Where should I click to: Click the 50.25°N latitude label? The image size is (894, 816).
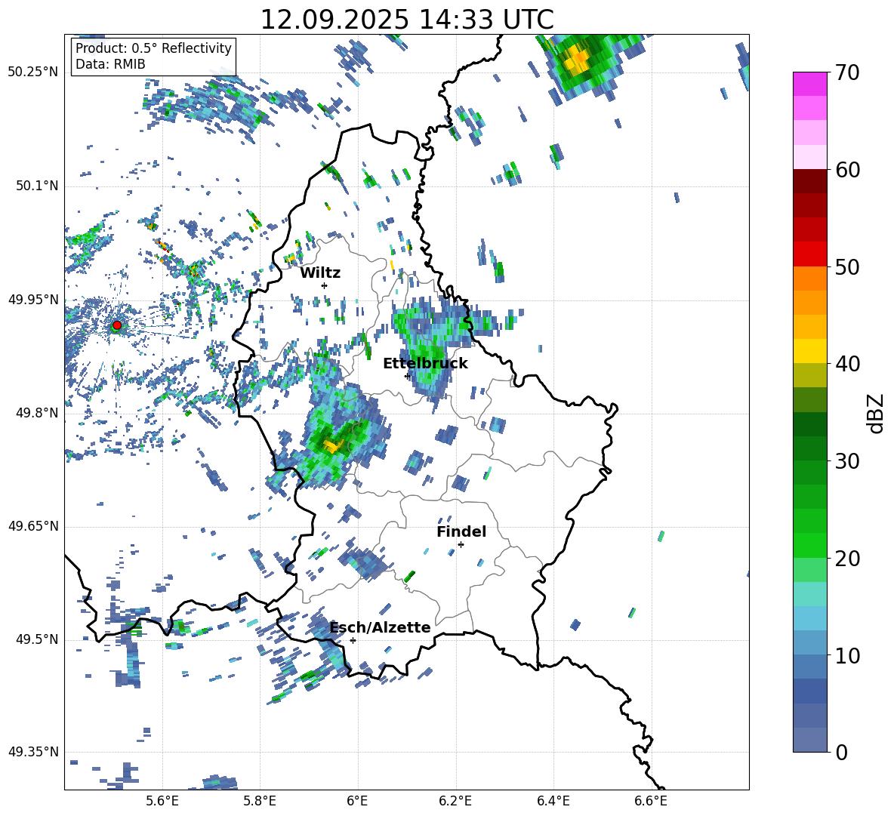33,72
